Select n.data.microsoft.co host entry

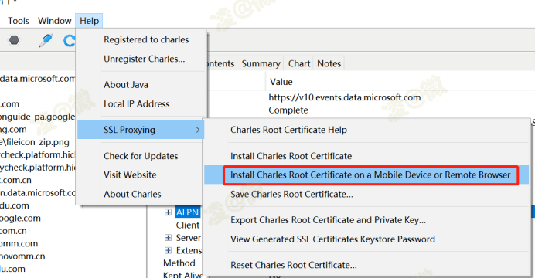(38, 193)
